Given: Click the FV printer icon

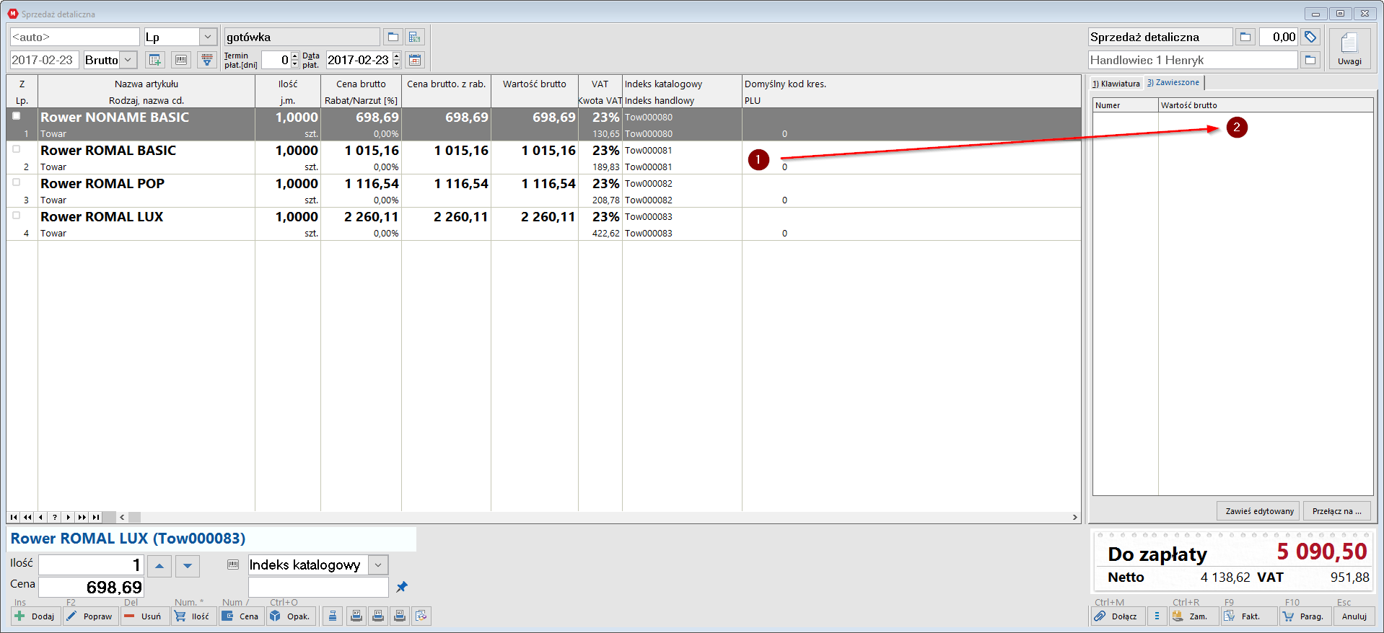Looking at the screenshot, I should click(x=377, y=616).
